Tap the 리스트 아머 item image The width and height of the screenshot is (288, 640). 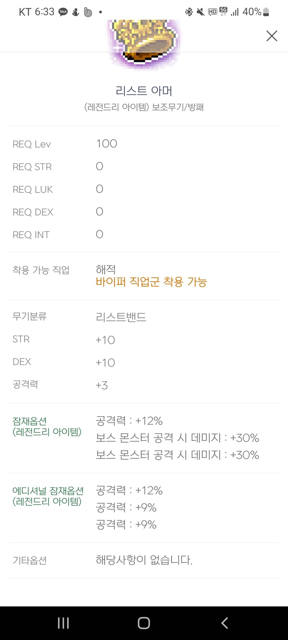pyautogui.click(x=144, y=43)
